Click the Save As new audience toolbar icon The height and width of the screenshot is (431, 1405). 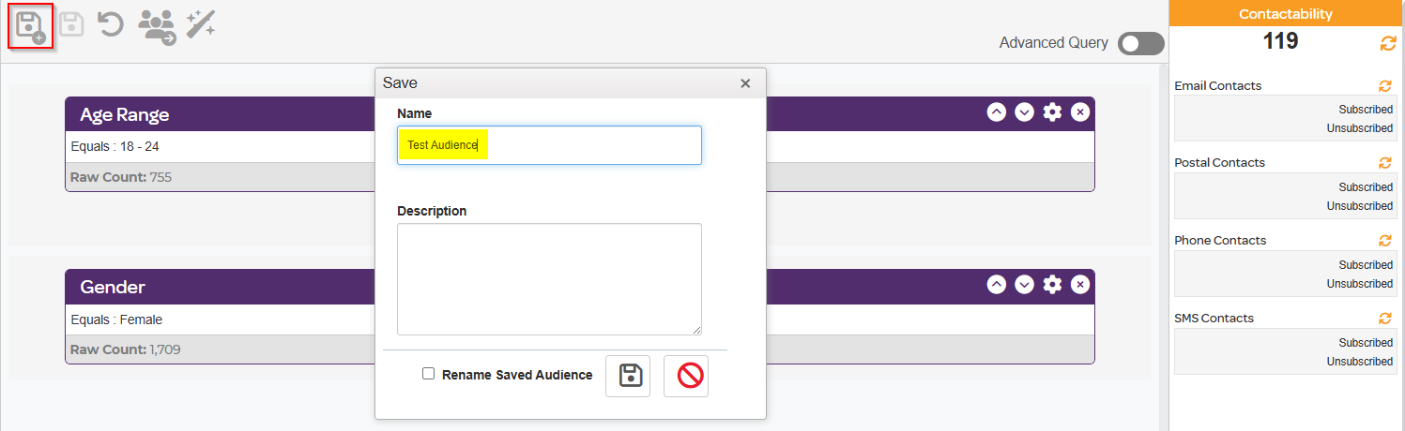[x=31, y=27]
